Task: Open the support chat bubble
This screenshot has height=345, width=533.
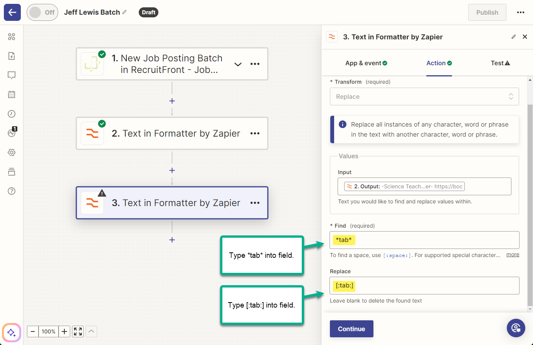Action: tap(516, 328)
